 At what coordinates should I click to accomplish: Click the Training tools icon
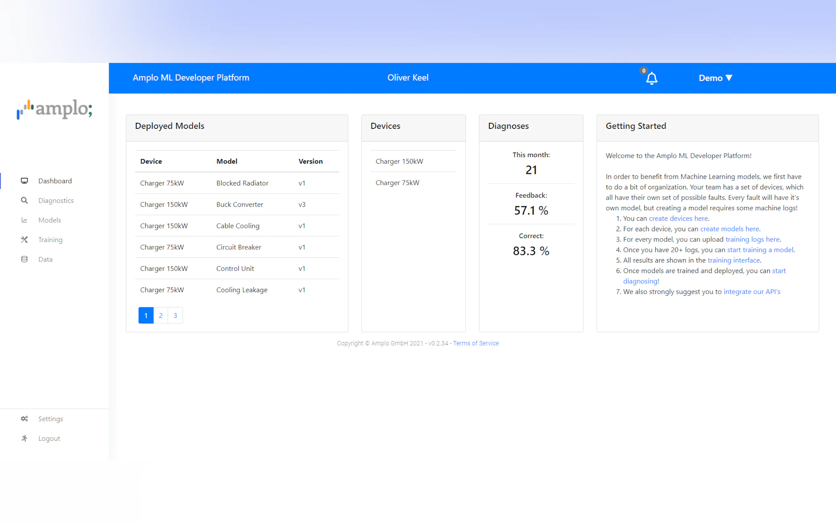[x=24, y=240]
